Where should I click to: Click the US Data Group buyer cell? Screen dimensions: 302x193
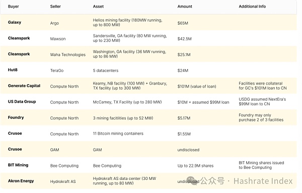coord(22,102)
